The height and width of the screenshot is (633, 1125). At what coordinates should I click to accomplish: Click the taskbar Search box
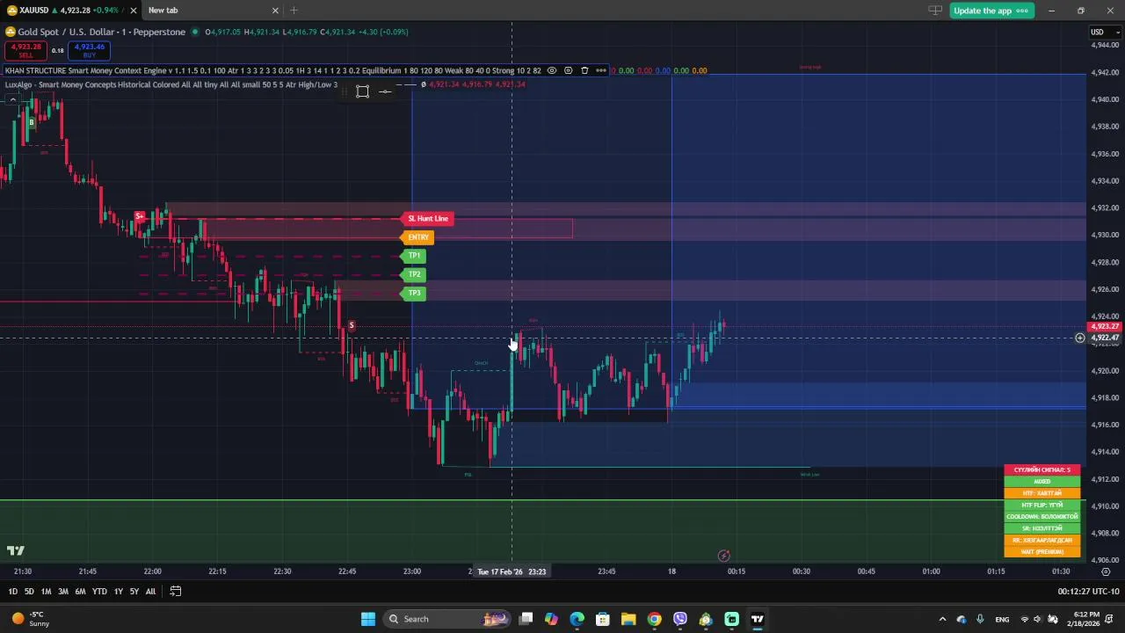click(448, 619)
